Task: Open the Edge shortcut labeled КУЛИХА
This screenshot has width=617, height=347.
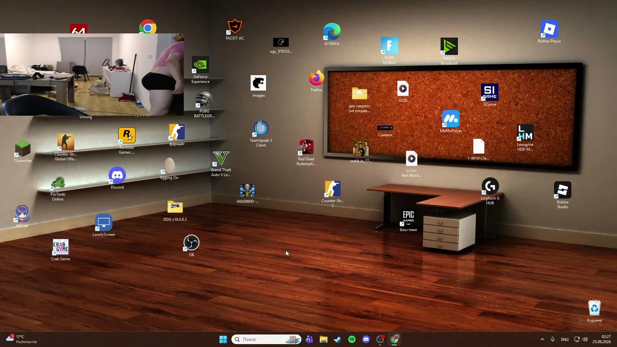Action: pyautogui.click(x=332, y=34)
